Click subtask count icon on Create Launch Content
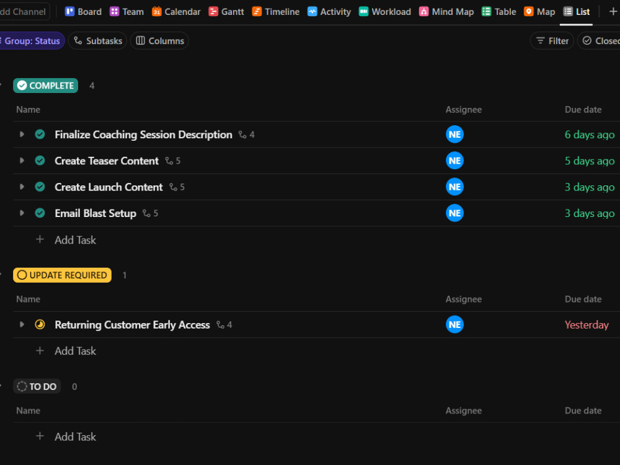The width and height of the screenshot is (620, 465). click(177, 187)
